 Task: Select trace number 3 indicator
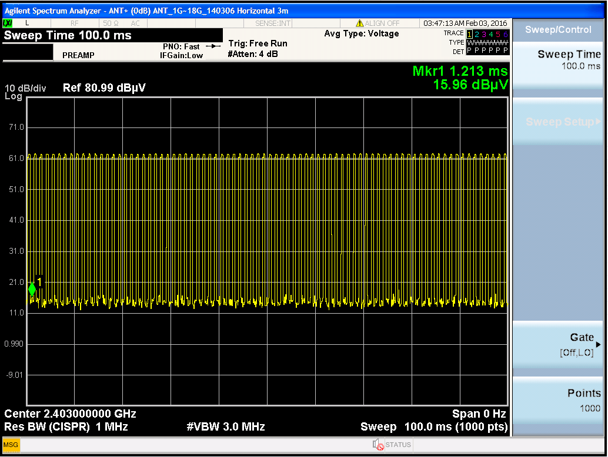pyautogui.click(x=484, y=34)
